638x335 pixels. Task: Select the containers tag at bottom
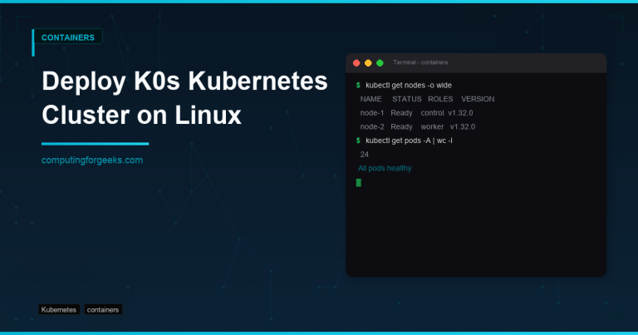[103, 310]
